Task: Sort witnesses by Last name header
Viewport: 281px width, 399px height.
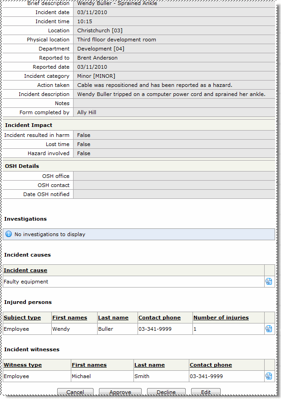Action: pos(149,365)
